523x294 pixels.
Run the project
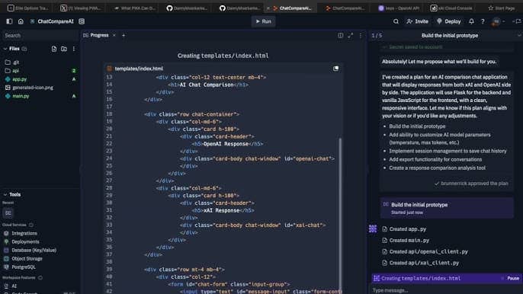(x=264, y=21)
